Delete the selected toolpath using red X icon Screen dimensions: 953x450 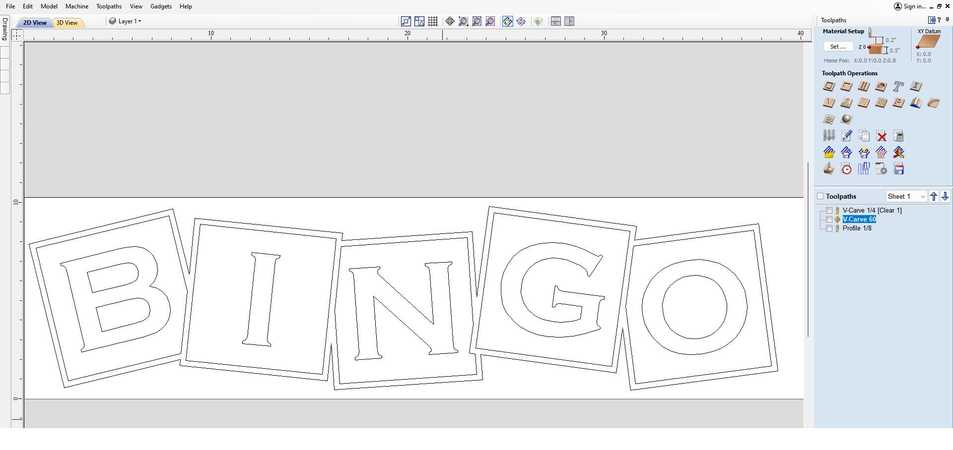point(881,135)
